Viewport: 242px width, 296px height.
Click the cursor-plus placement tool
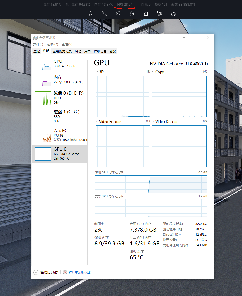coord(159,14)
